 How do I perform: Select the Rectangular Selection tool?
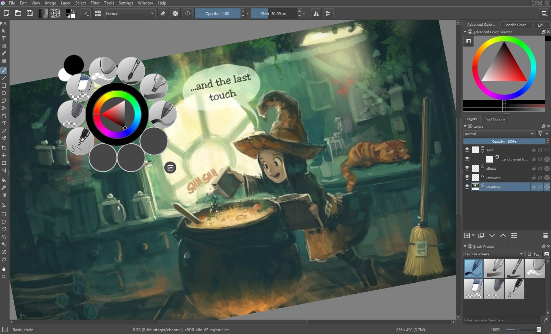[4, 214]
